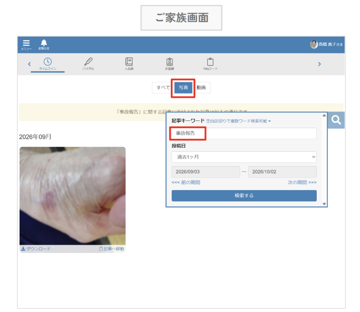
Task: Open the バイタル thermometer tab
Action: pyautogui.click(x=88, y=64)
